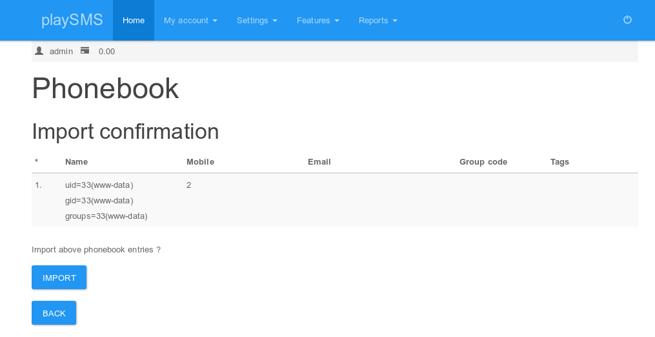Click the user icon beside admin
The image size is (655, 337).
click(39, 51)
